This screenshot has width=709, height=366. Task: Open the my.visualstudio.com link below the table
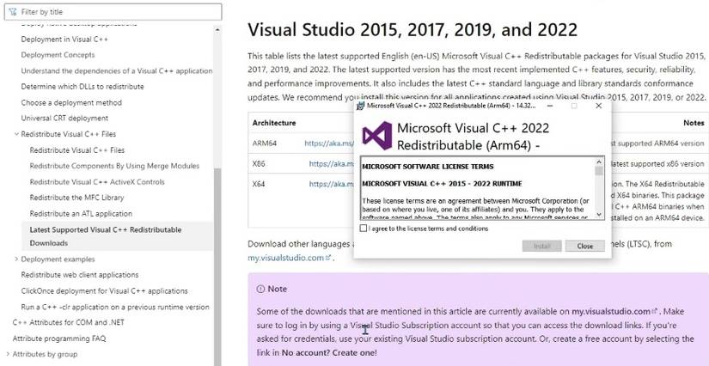[286, 258]
